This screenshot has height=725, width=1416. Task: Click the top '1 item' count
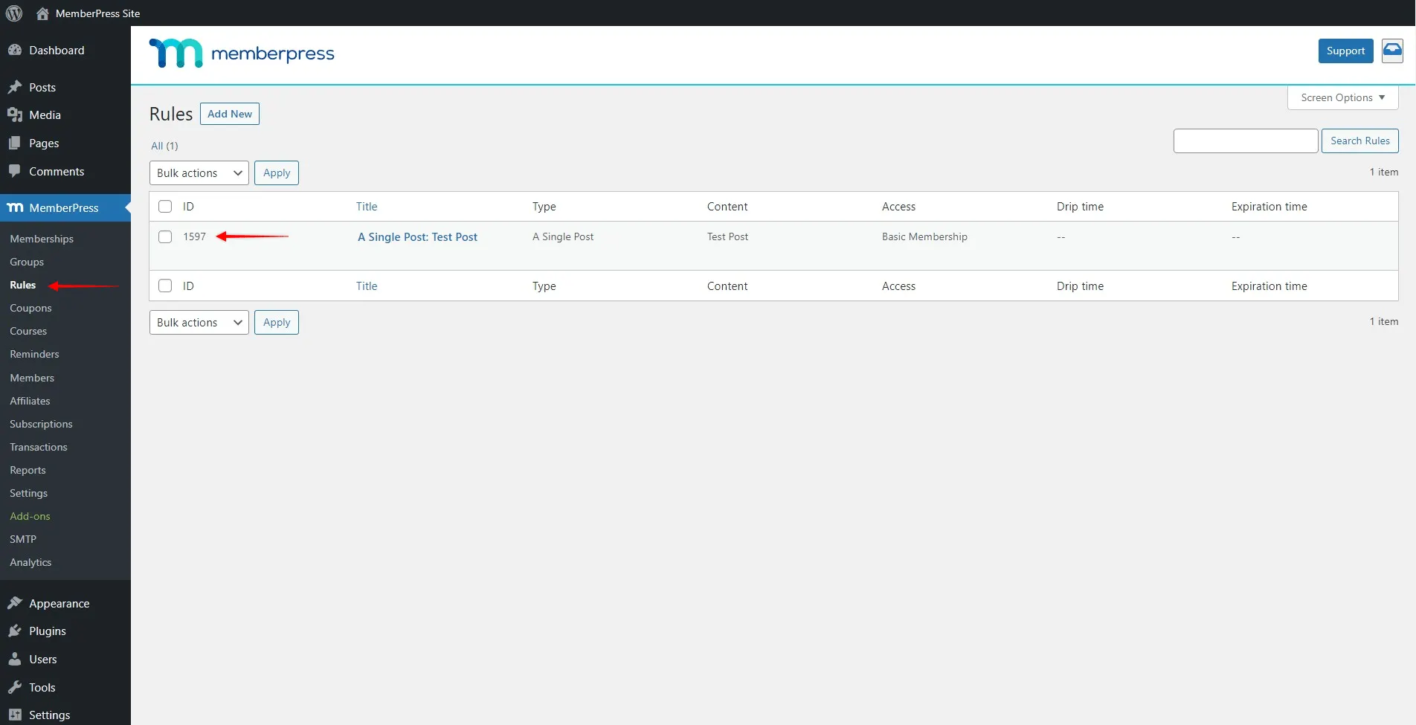pyautogui.click(x=1384, y=172)
